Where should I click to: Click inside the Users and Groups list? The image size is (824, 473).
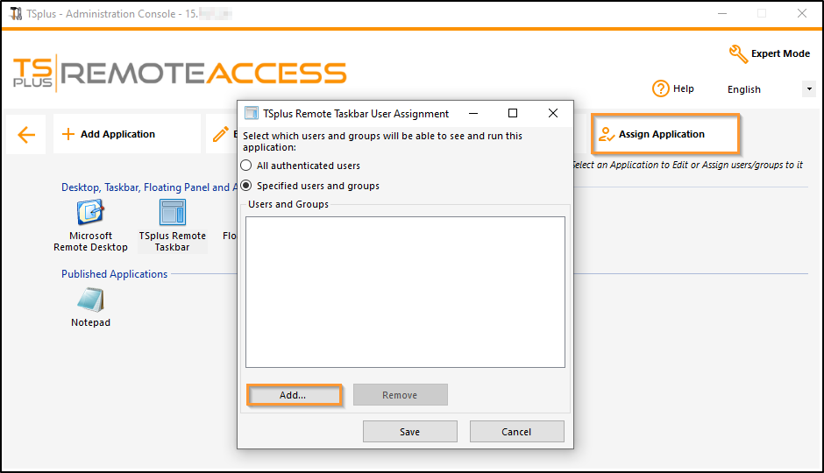point(405,291)
